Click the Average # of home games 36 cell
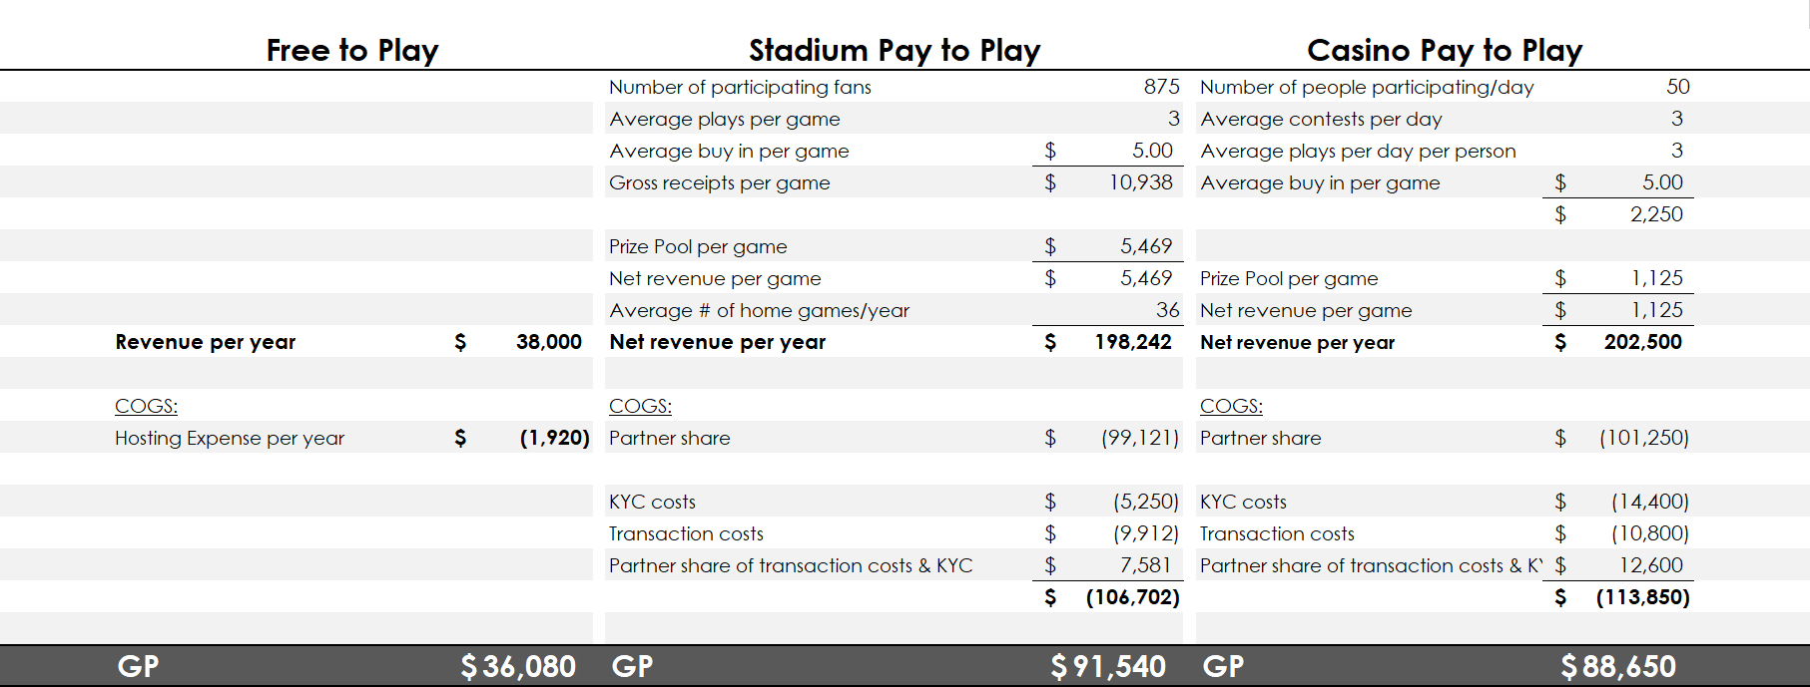1810x687 pixels. pyautogui.click(x=1167, y=310)
